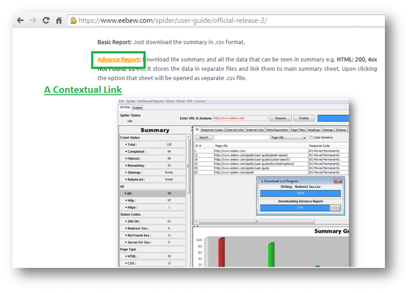Viewport: 410px width, 293px height.
Task: Select the Https row in Summary
Action: pos(153,207)
